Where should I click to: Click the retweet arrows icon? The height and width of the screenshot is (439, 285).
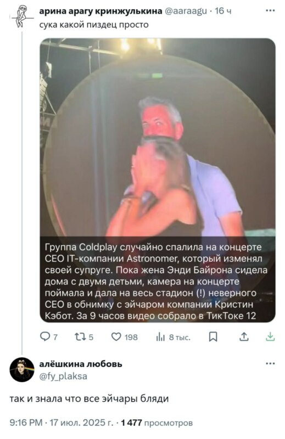click(80, 337)
